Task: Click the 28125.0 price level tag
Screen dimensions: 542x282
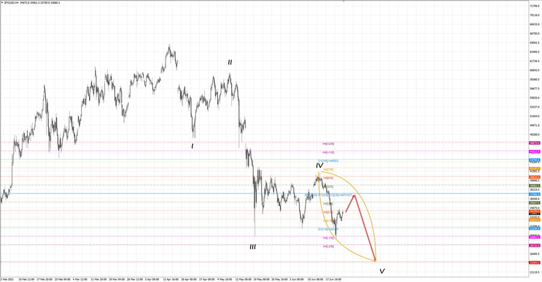Action: (x=534, y=246)
